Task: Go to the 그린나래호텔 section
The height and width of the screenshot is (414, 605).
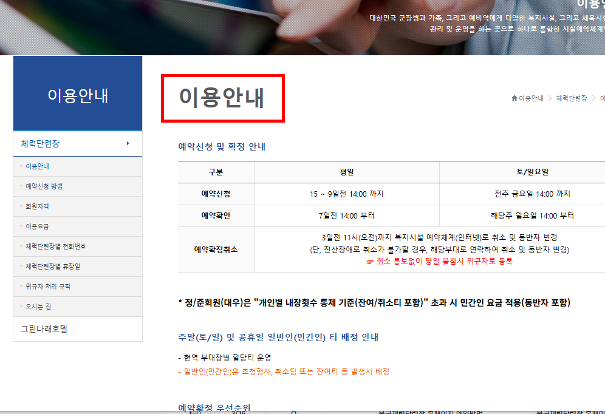Action: [44, 328]
